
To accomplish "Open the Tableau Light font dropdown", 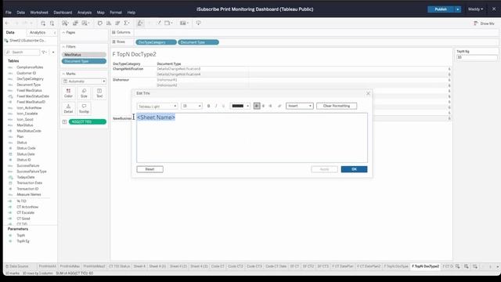I will (157, 107).
